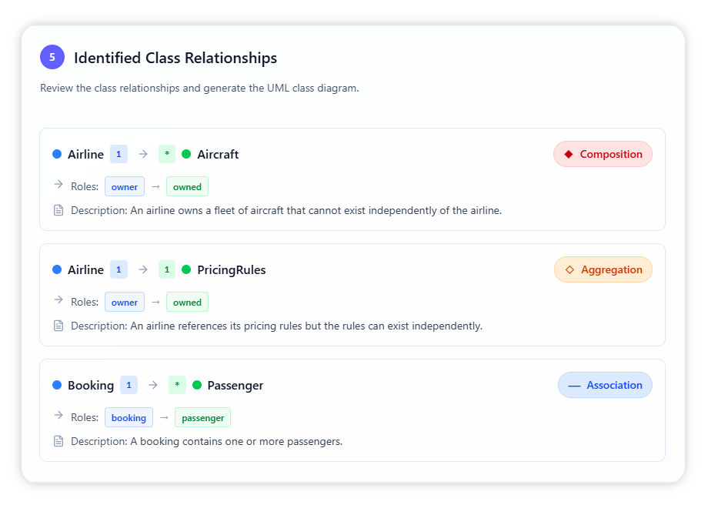The width and height of the screenshot is (708, 505).
Task: Select the star multiplicity badge beside Aircraft
Action: coord(167,154)
